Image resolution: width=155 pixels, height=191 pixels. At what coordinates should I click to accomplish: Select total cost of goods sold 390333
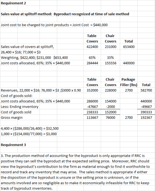tap(146, 112)
